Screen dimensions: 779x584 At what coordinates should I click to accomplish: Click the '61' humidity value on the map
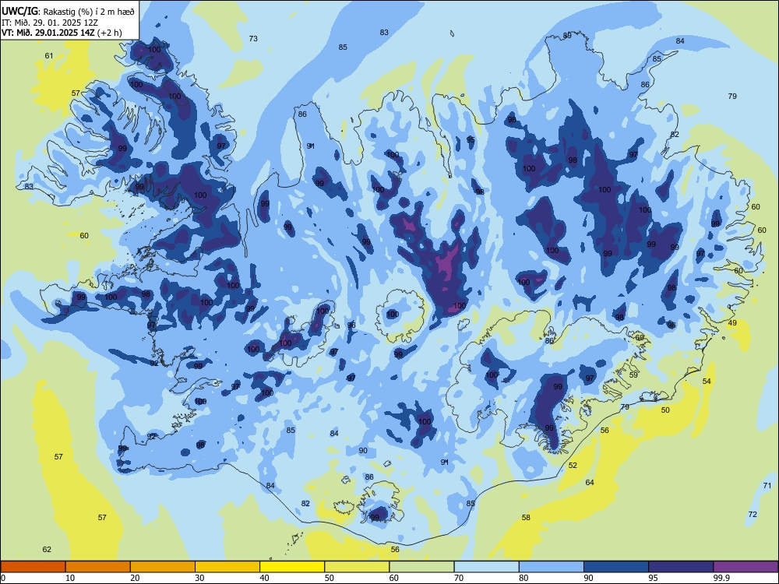pos(48,55)
